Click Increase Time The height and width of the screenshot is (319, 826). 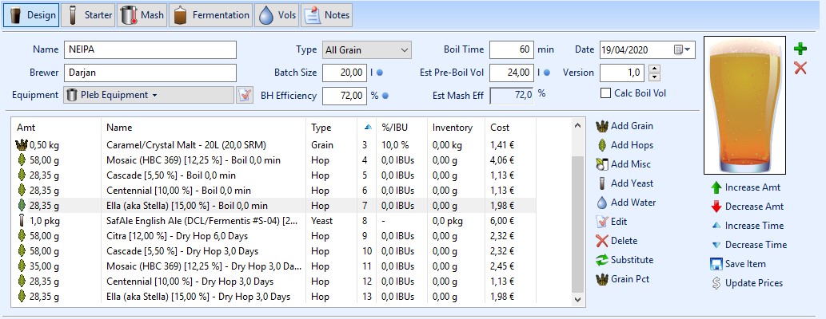(748, 226)
